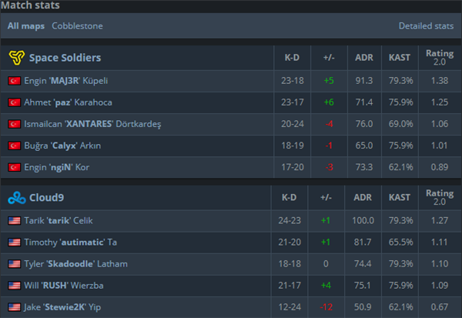462x318 pixels.
Task: Click the US flag beside autimatic
Action: click(14, 242)
